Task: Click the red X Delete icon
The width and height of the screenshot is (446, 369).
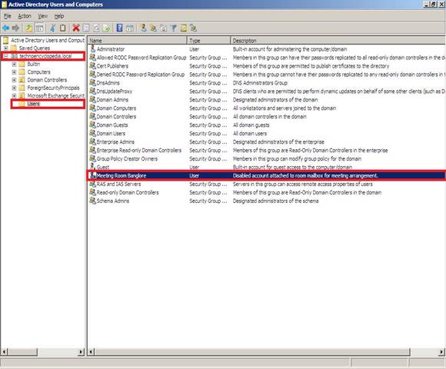Action: coord(76,28)
